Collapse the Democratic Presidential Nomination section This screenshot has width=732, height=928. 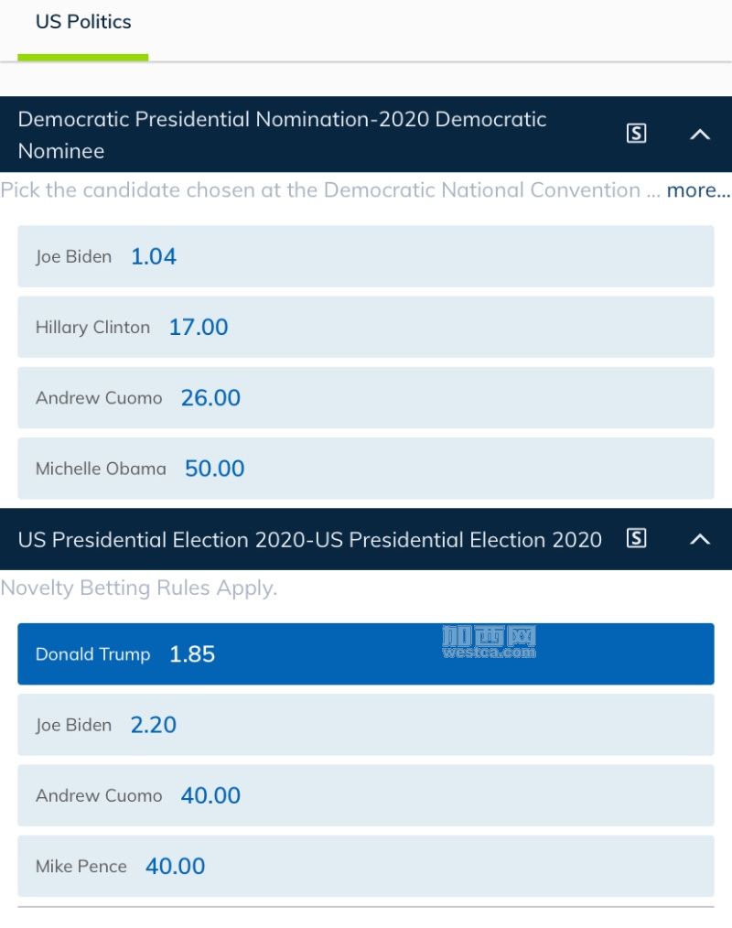[700, 135]
